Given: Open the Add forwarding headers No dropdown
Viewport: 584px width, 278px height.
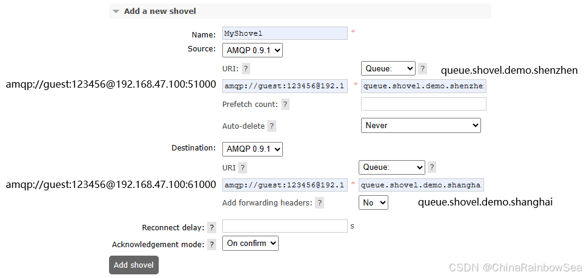Looking at the screenshot, I should pos(373,203).
